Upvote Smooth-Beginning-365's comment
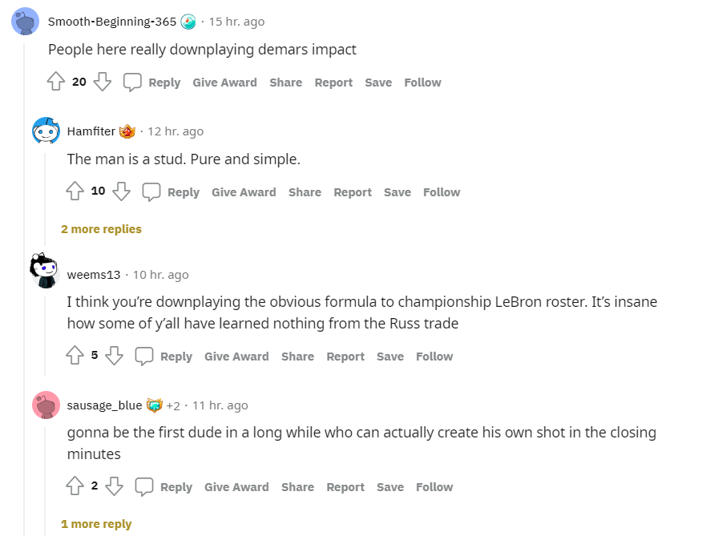This screenshot has height=536, width=702. pyautogui.click(x=55, y=82)
